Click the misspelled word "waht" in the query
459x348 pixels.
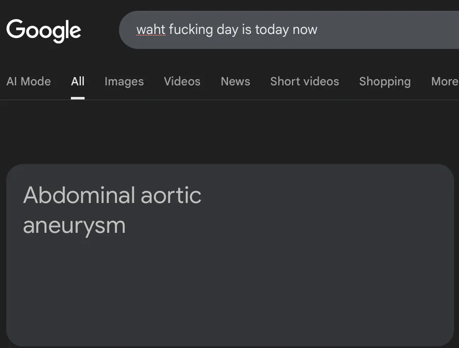tap(151, 30)
